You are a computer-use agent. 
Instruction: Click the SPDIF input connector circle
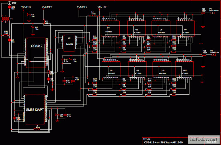[x=9, y=3]
